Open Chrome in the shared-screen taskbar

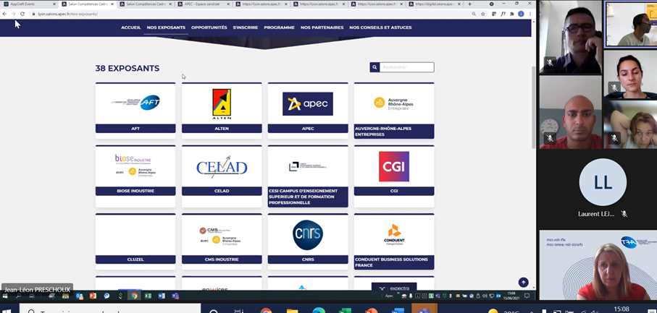coord(134,296)
